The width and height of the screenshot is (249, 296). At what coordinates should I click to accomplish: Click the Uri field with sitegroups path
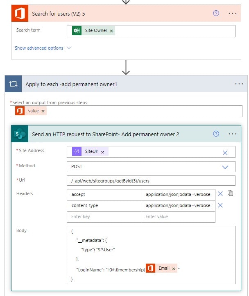[151, 181]
